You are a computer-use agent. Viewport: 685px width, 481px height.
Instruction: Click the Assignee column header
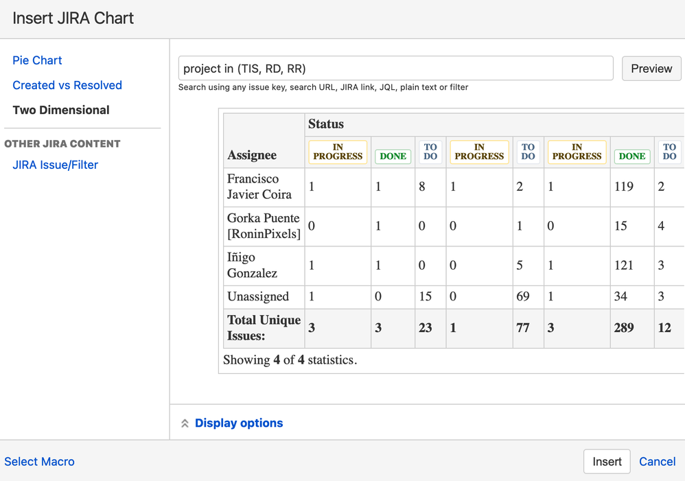(x=252, y=155)
